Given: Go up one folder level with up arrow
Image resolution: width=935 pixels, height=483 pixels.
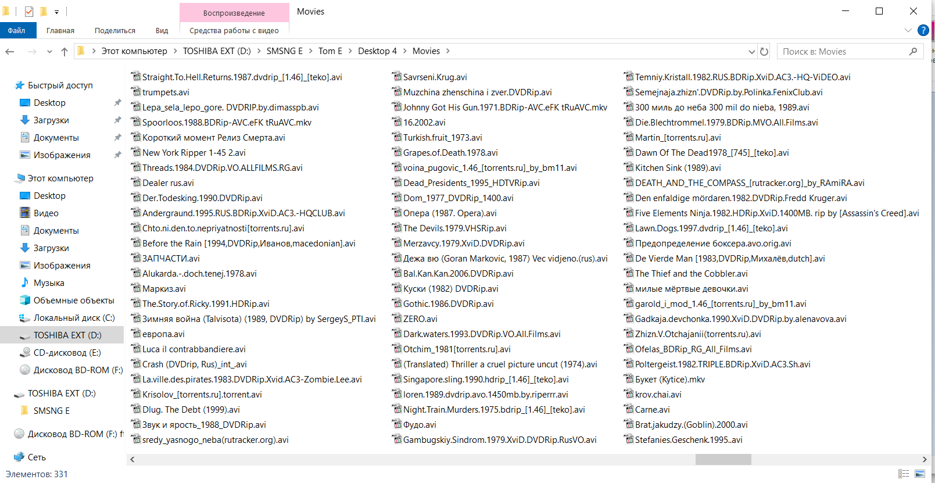Looking at the screenshot, I should point(65,52).
